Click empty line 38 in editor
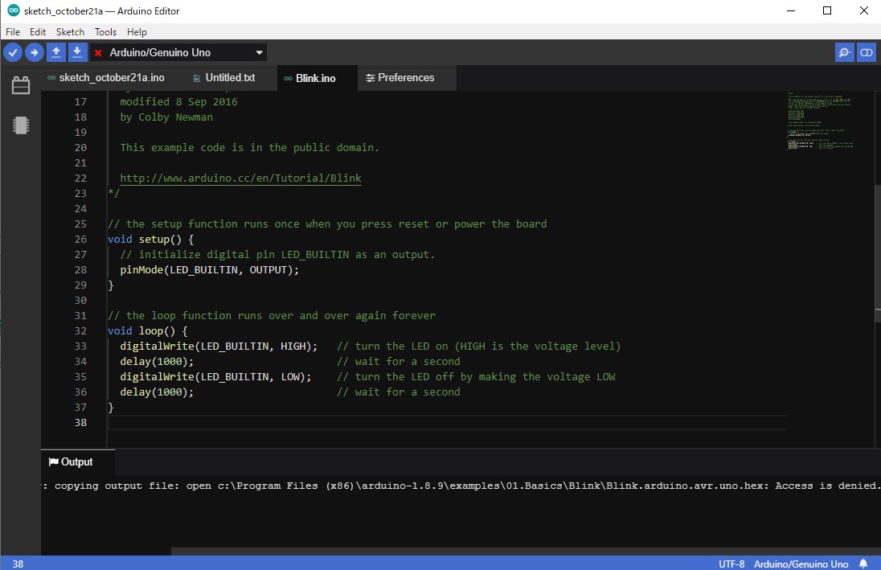 [447, 422]
